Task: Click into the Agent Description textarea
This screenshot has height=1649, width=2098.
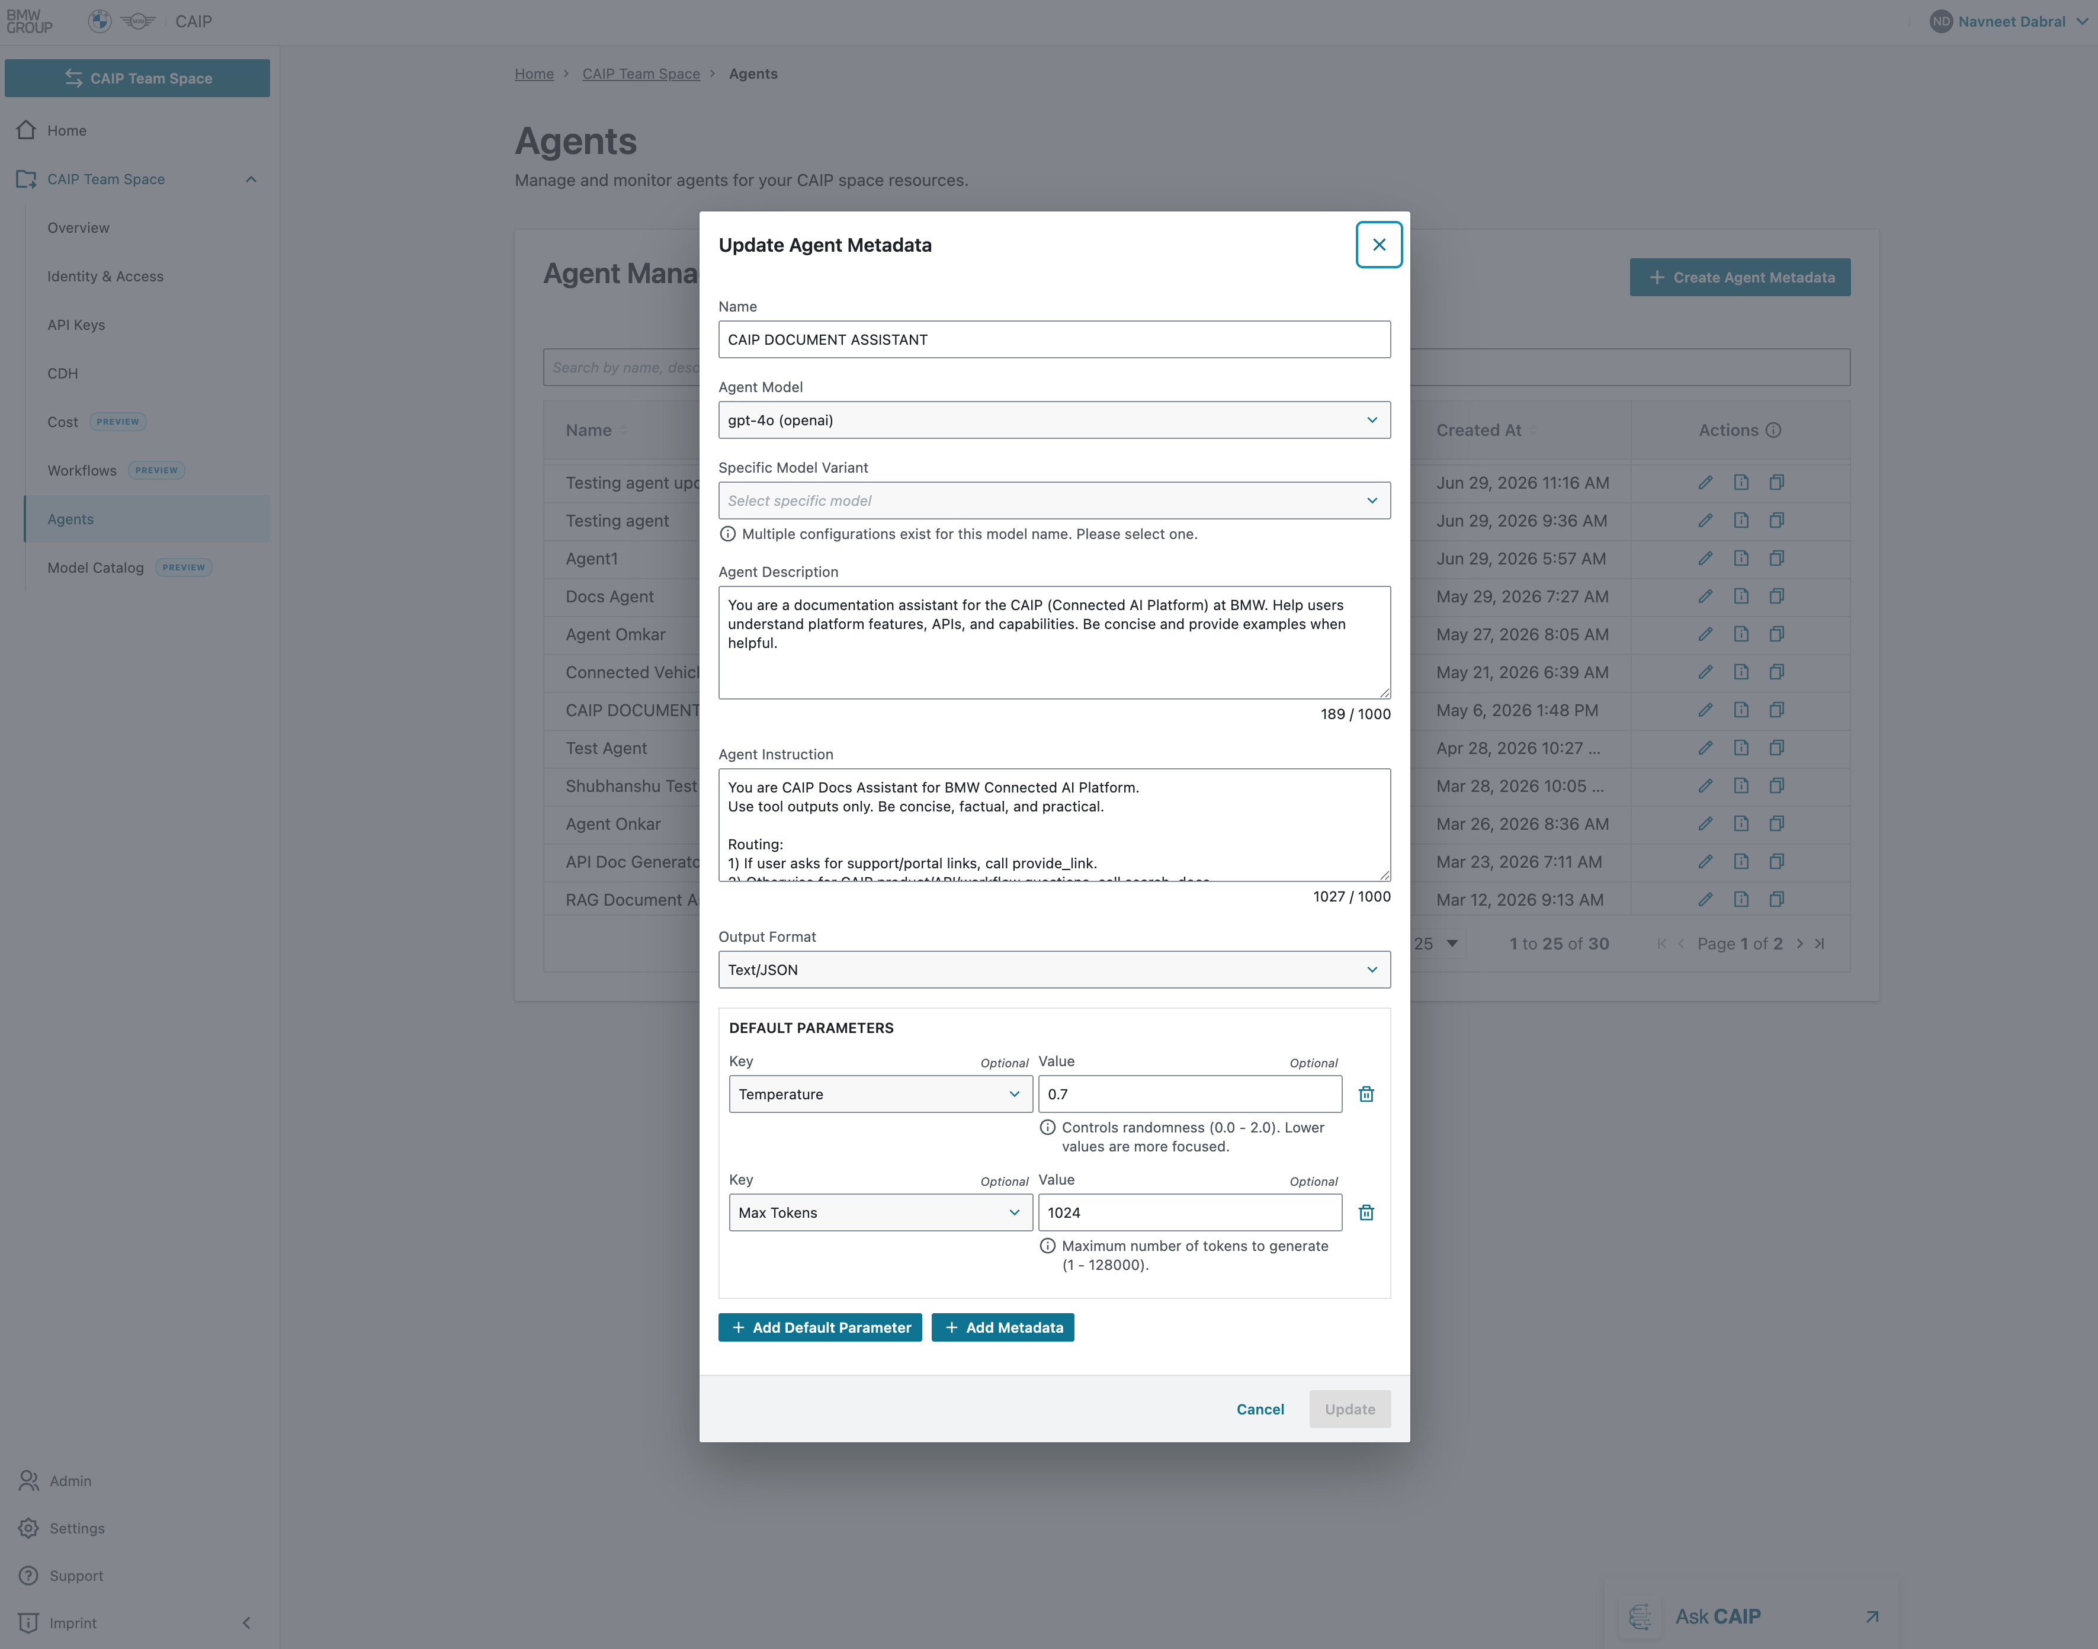Action: tap(1054, 642)
